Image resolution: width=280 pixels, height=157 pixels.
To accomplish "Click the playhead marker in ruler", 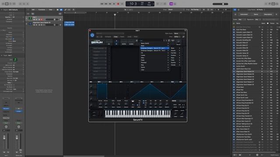I will click(115, 15).
